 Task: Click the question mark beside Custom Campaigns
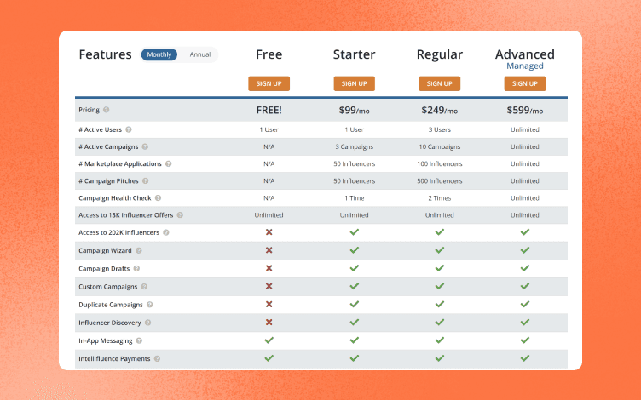[144, 287]
